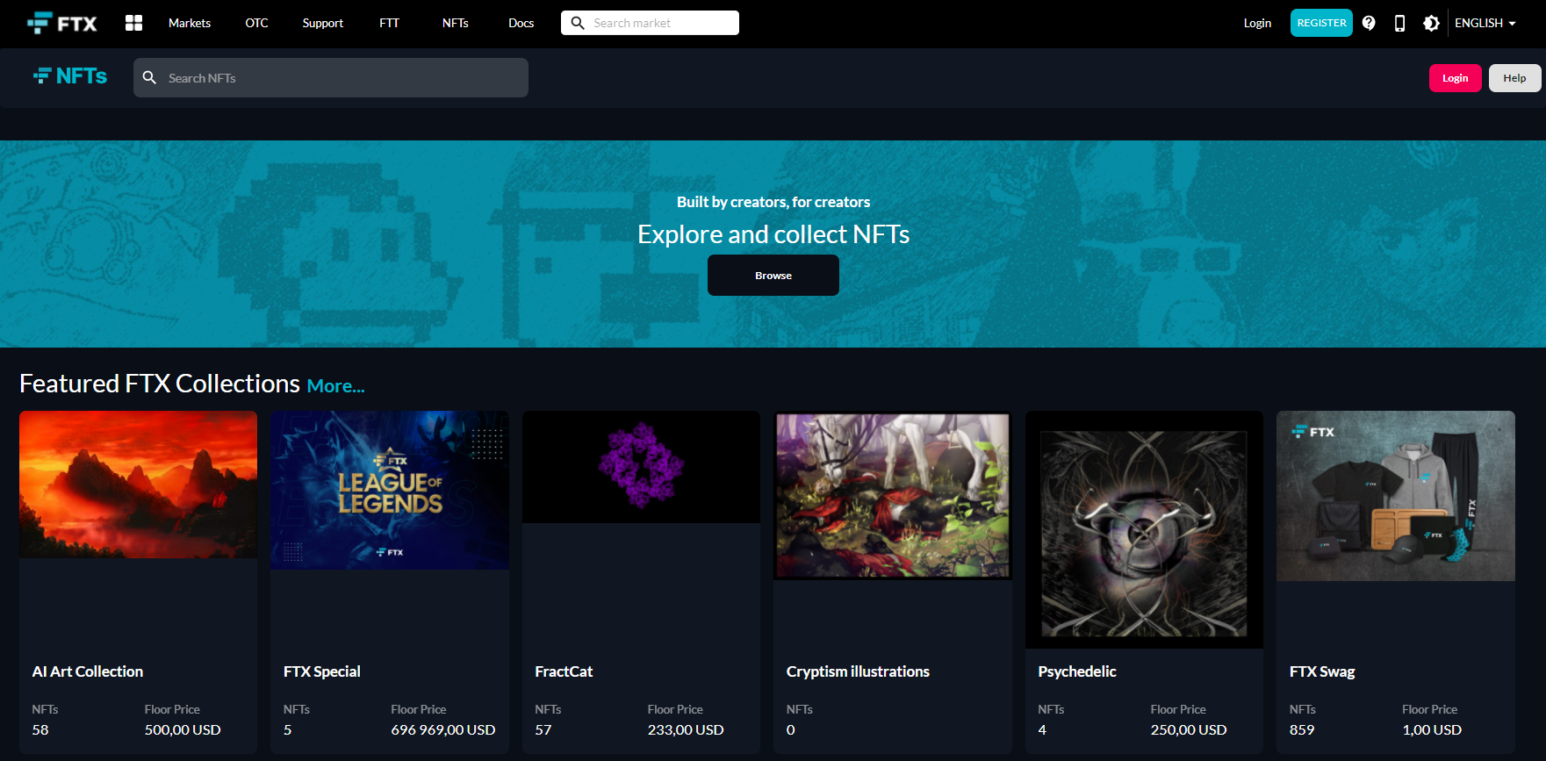
Task: Click the FTX logo in top bar
Action: (62, 23)
